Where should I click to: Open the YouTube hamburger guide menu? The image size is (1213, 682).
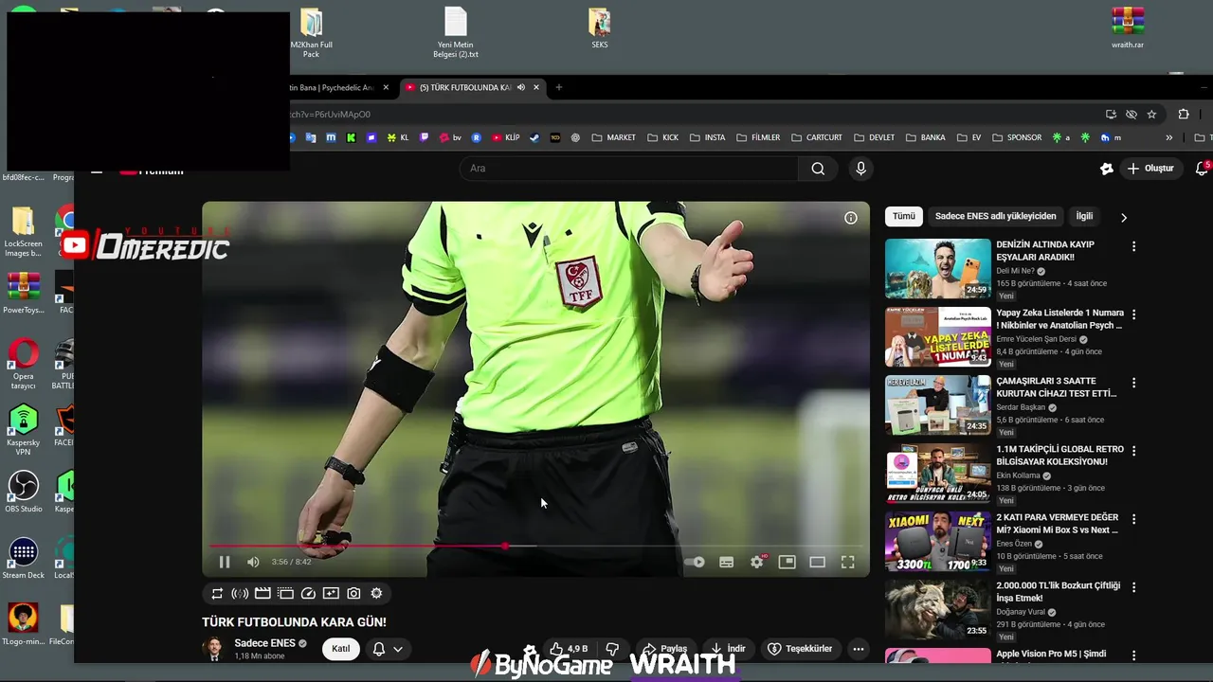point(96,170)
